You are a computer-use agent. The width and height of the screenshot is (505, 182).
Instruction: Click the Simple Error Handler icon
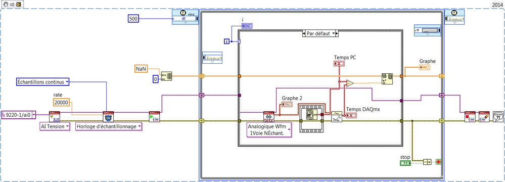point(498,117)
